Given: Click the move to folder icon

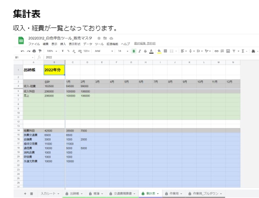Looking at the screenshot, I should [105, 38].
